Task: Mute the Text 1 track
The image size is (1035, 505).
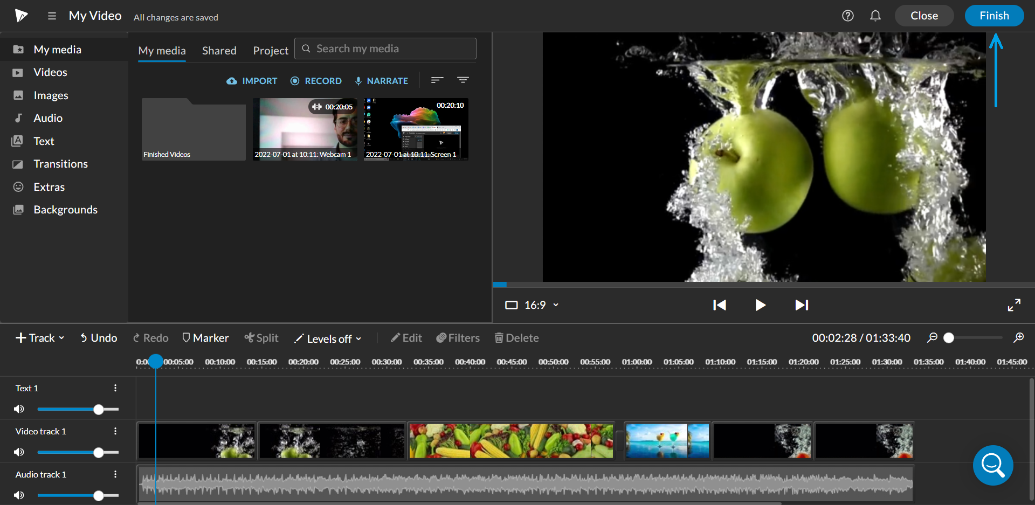Action: click(x=19, y=409)
